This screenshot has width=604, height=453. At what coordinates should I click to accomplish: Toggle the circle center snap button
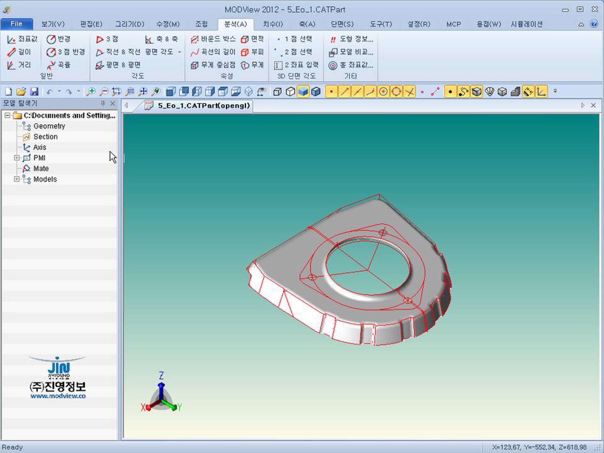pos(383,91)
